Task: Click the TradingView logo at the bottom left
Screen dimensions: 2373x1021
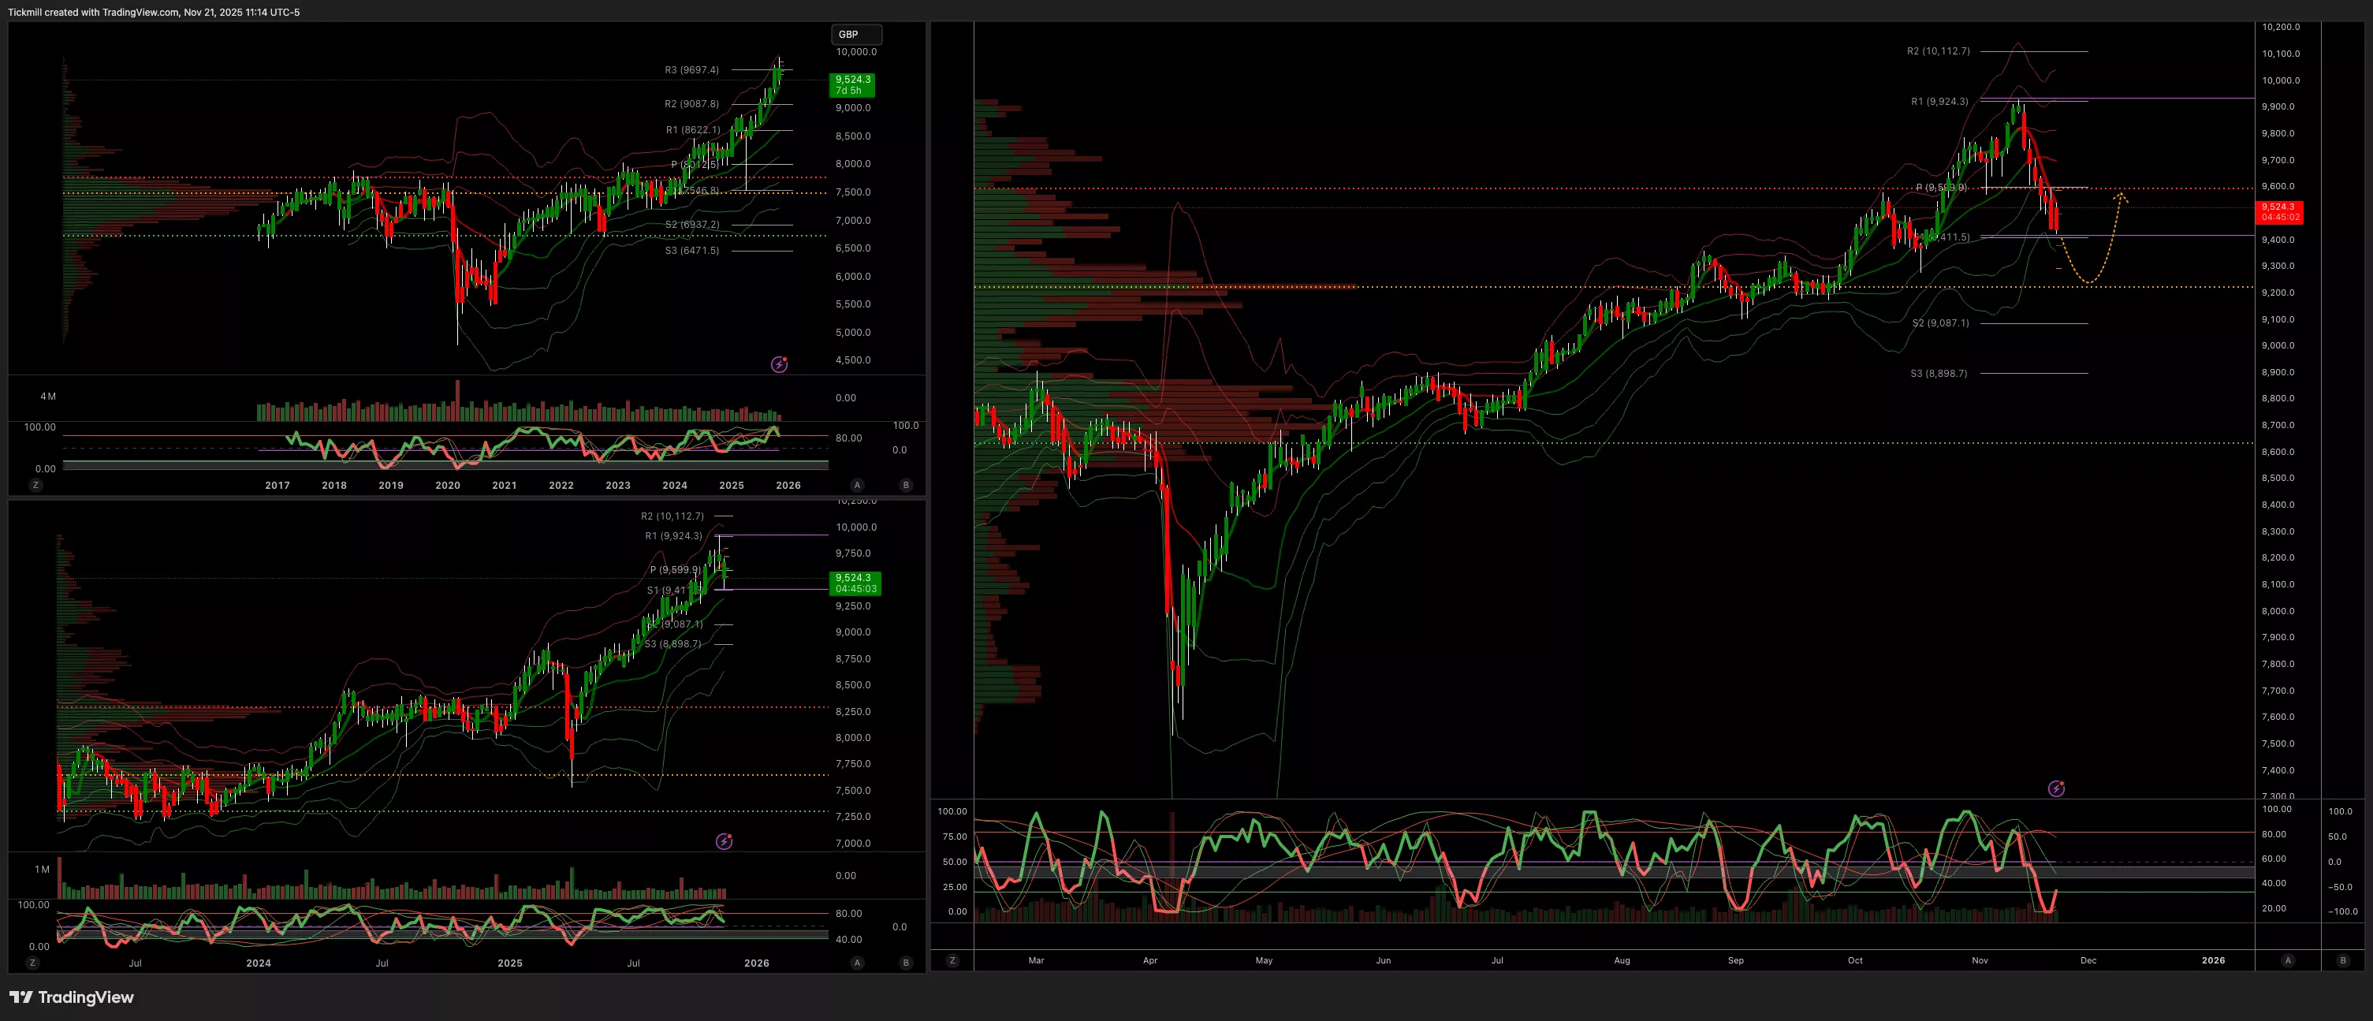Action: click(72, 997)
